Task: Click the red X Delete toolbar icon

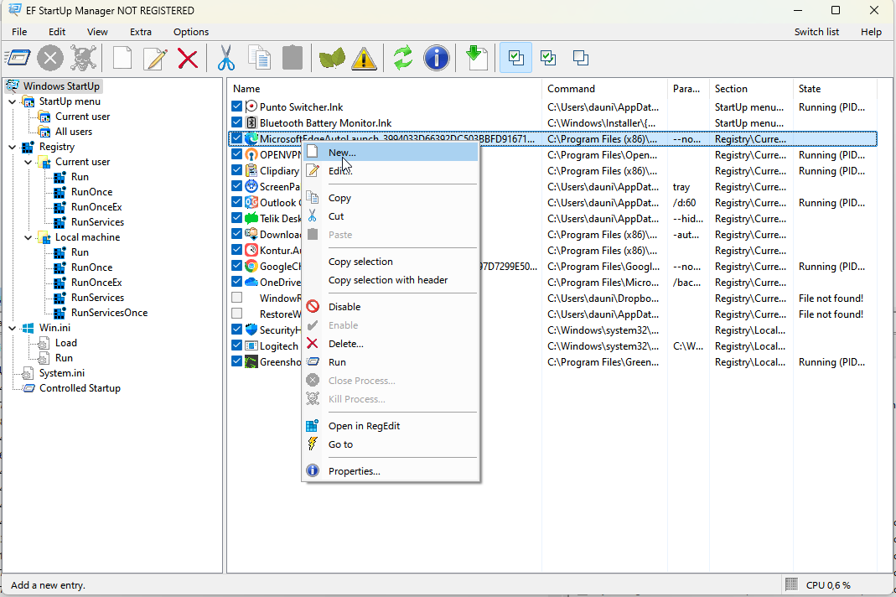Action: pos(188,58)
